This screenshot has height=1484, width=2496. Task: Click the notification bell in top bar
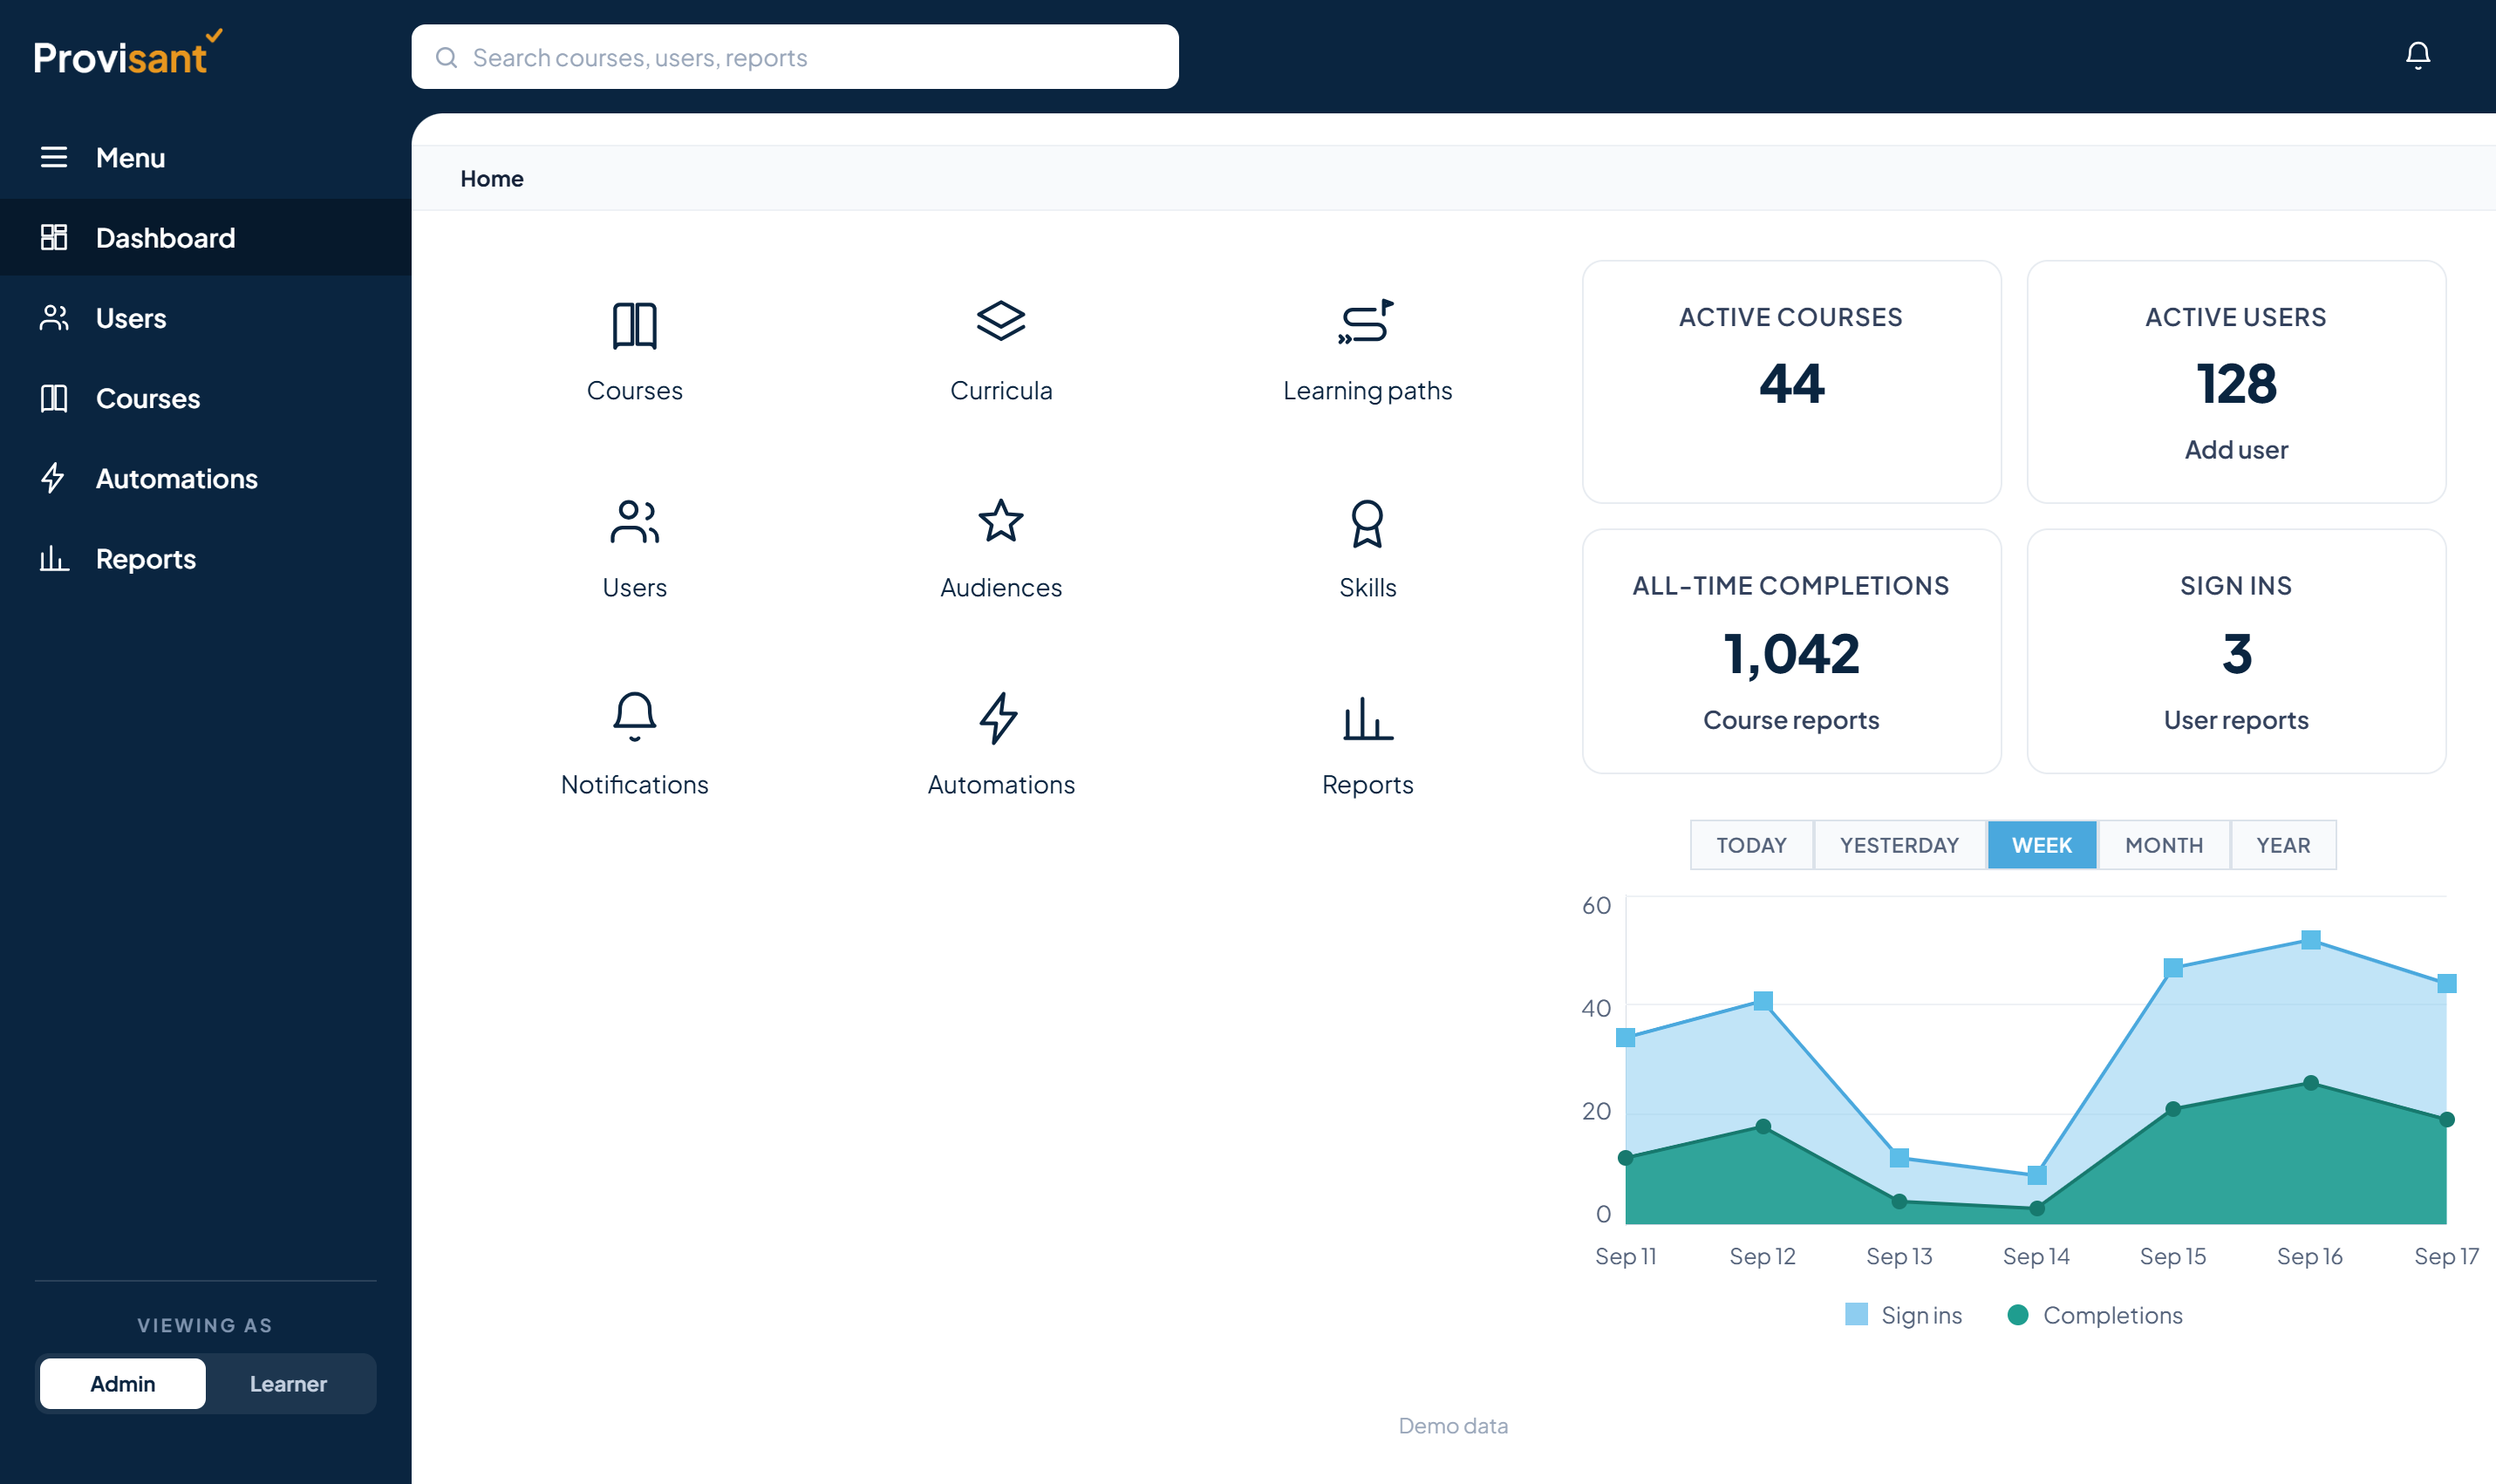point(2417,56)
